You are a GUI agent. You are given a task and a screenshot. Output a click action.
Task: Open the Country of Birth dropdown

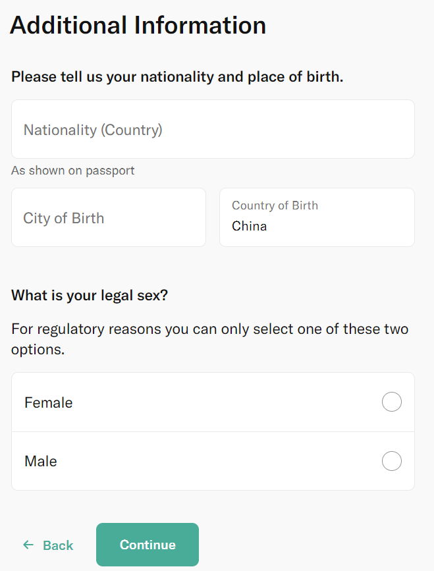317,217
